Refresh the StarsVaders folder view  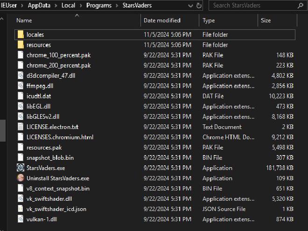pyautogui.click(x=199, y=6)
